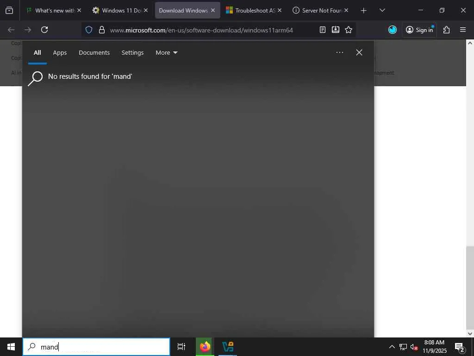Click the taskbar search box with 'mand'
The image size is (474, 356).
point(96,347)
